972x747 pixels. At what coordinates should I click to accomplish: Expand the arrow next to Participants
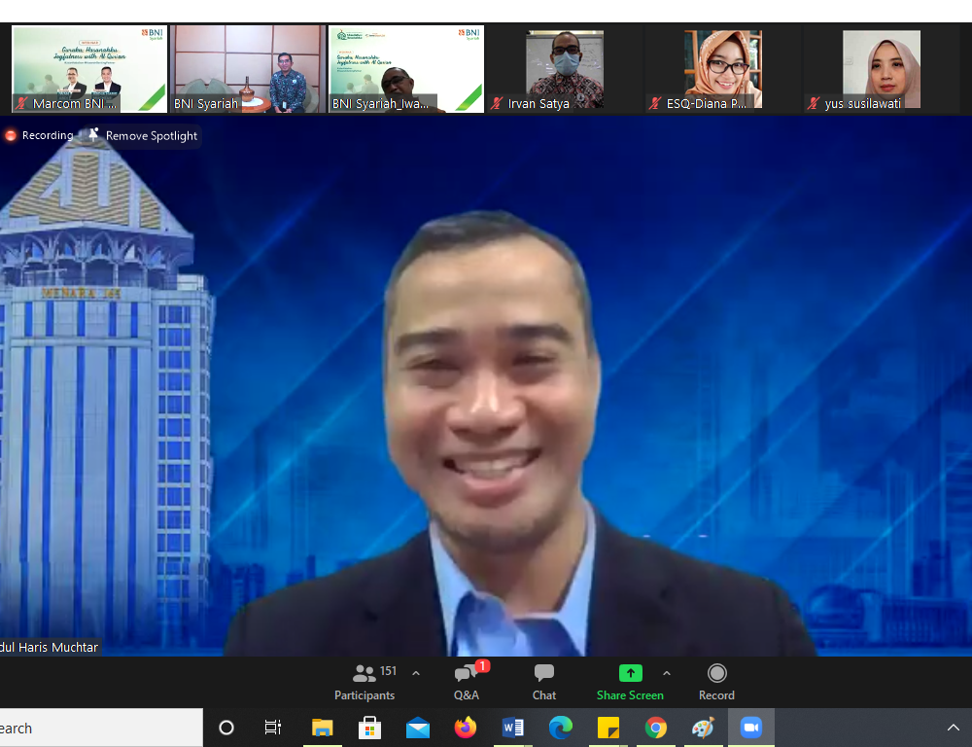pyautogui.click(x=416, y=673)
